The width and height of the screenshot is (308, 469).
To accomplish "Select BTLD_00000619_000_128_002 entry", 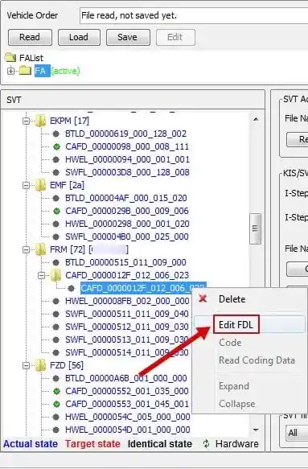I will click(x=126, y=134).
